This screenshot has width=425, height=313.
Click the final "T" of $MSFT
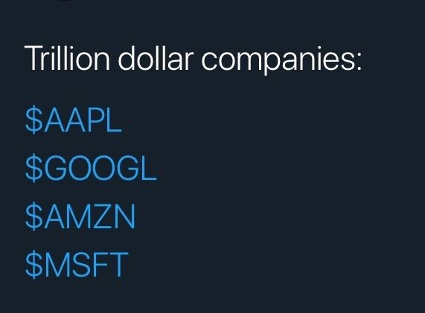118,264
